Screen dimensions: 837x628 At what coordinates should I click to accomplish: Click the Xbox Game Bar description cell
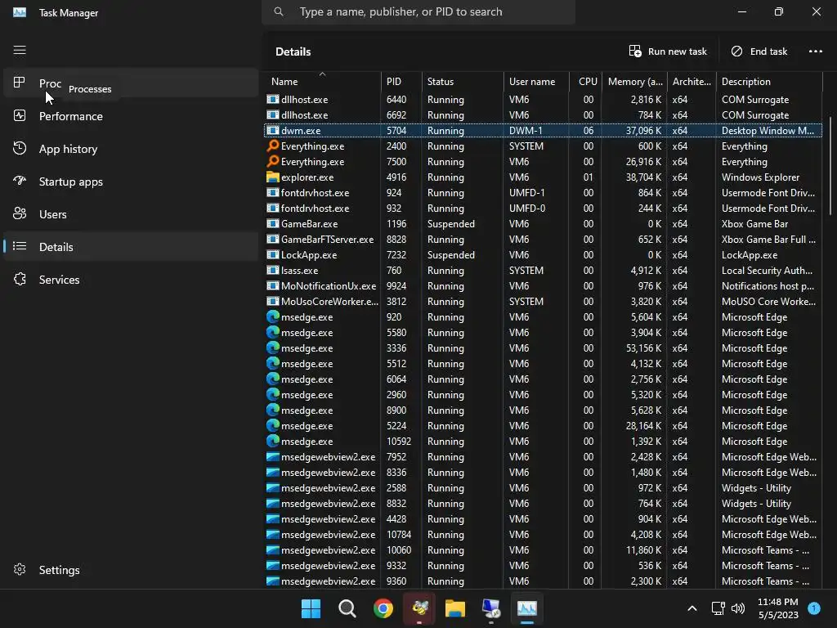pos(754,224)
